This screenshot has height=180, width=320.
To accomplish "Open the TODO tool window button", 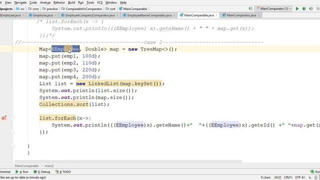I will pos(63,172).
